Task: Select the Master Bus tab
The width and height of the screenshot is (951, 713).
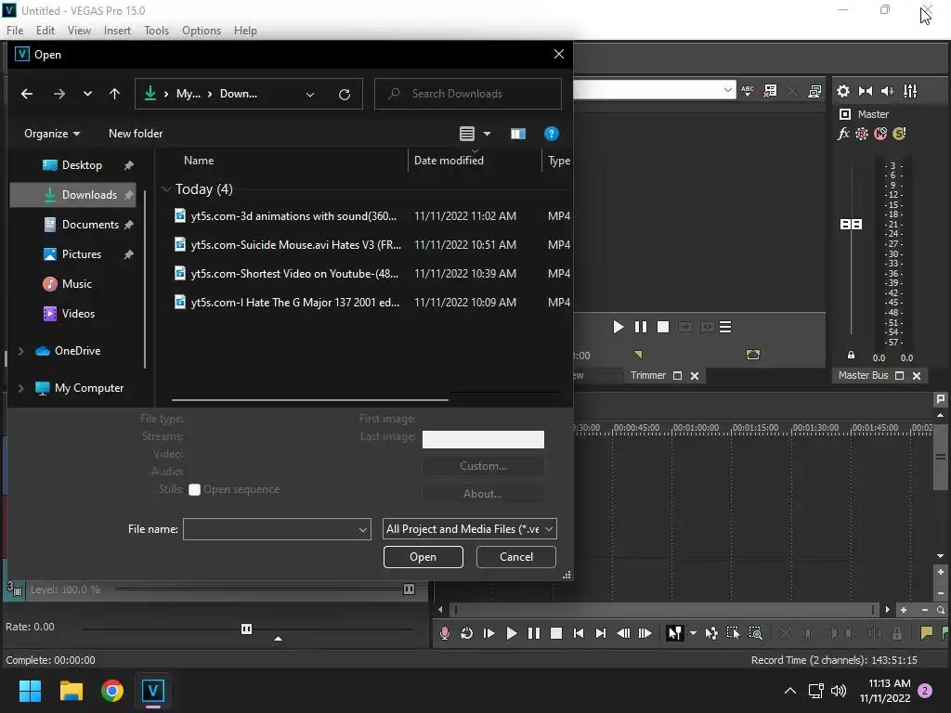Action: click(x=863, y=375)
